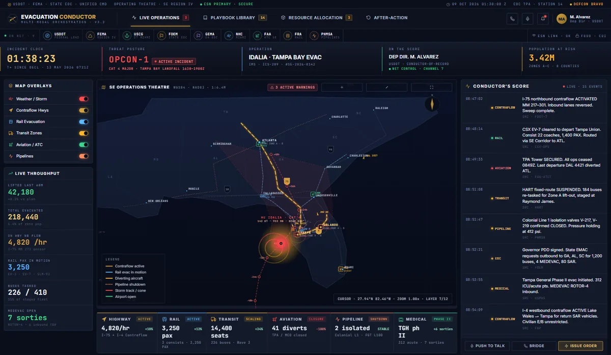
Task: Open the Aviation Closure status card
Action: (298, 332)
